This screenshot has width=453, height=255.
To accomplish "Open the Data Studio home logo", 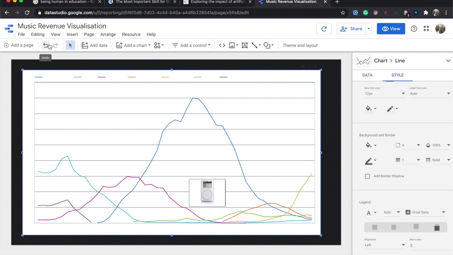I will tap(9, 29).
